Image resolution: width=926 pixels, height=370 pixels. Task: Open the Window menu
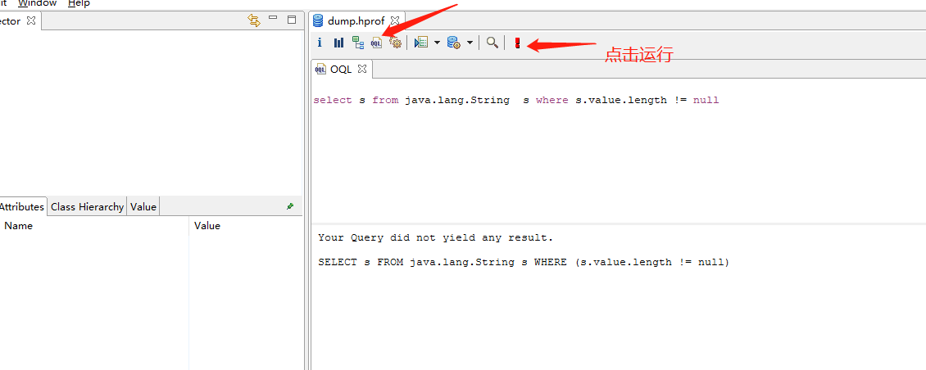(38, 3)
